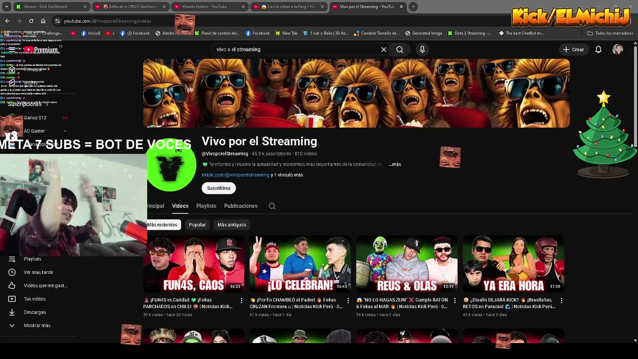Open Generated Image bookmark
The height and width of the screenshot is (359, 638).
coord(423,33)
